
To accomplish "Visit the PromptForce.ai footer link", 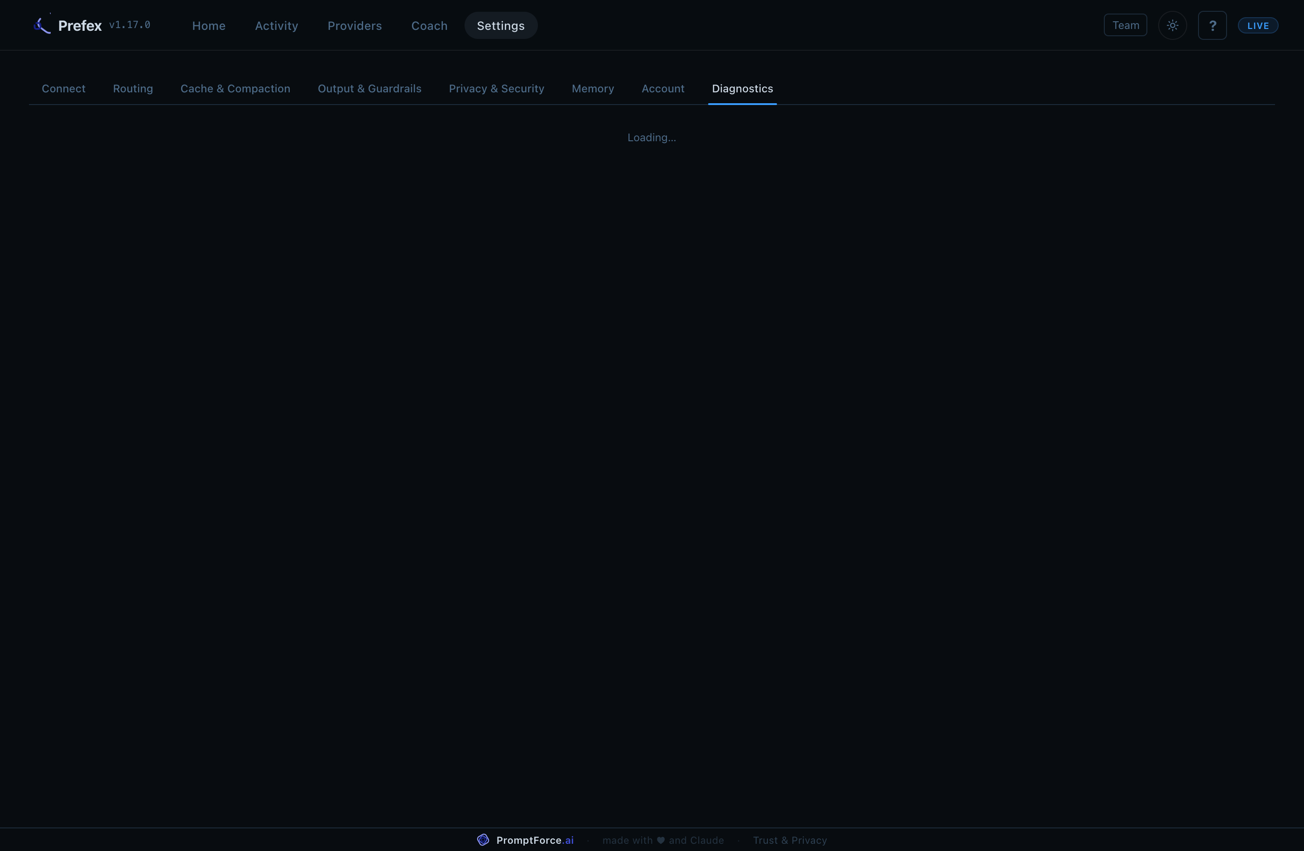I will 535,840.
